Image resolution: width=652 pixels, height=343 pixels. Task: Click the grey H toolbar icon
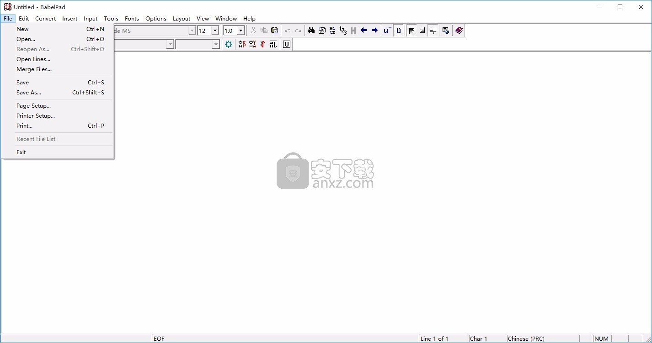click(x=353, y=31)
